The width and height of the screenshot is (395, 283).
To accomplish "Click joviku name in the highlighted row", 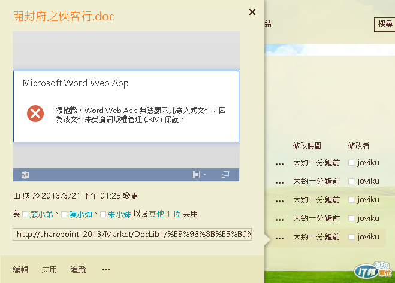I will click(x=368, y=237).
